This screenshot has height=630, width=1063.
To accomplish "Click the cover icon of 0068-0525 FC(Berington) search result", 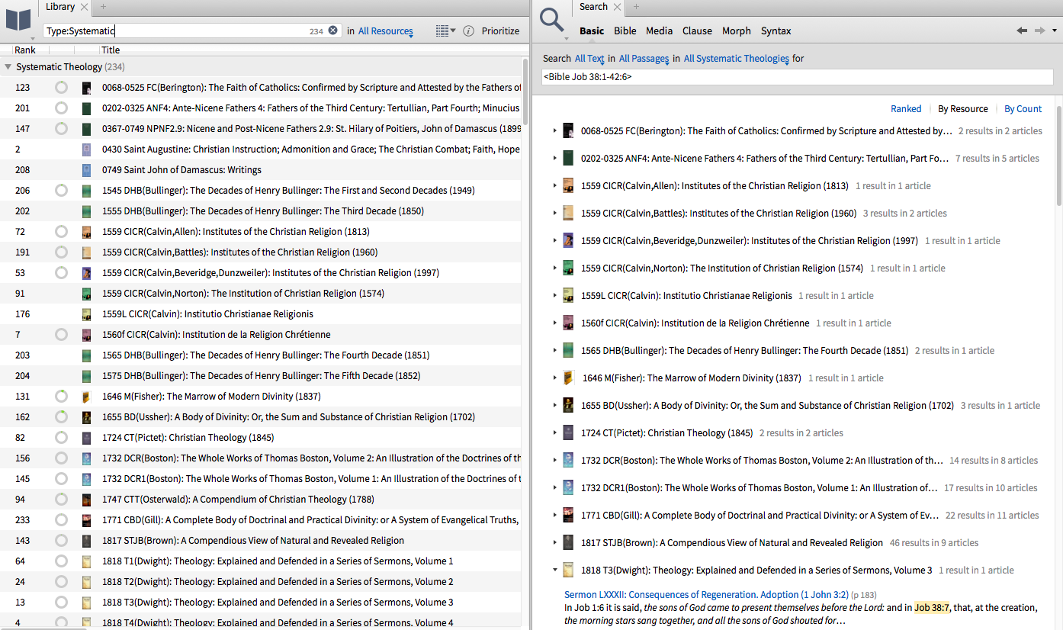I will coord(568,131).
